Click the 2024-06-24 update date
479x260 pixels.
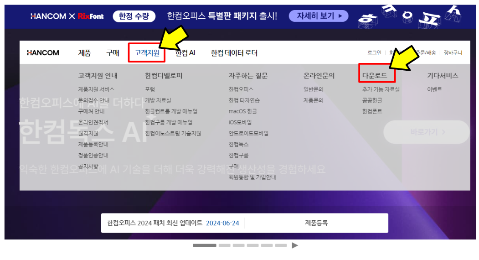[x=222, y=223]
